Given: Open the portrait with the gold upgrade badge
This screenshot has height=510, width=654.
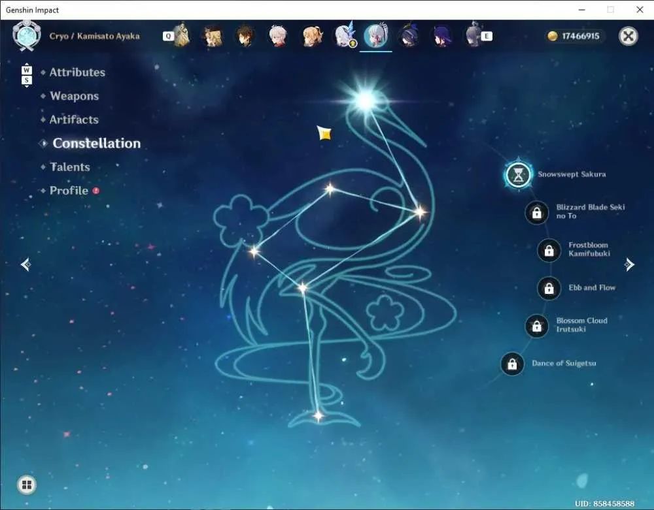Looking at the screenshot, I should [x=345, y=35].
